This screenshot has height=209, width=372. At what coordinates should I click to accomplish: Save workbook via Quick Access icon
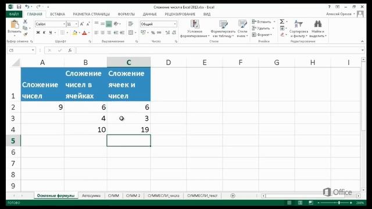(19, 7)
